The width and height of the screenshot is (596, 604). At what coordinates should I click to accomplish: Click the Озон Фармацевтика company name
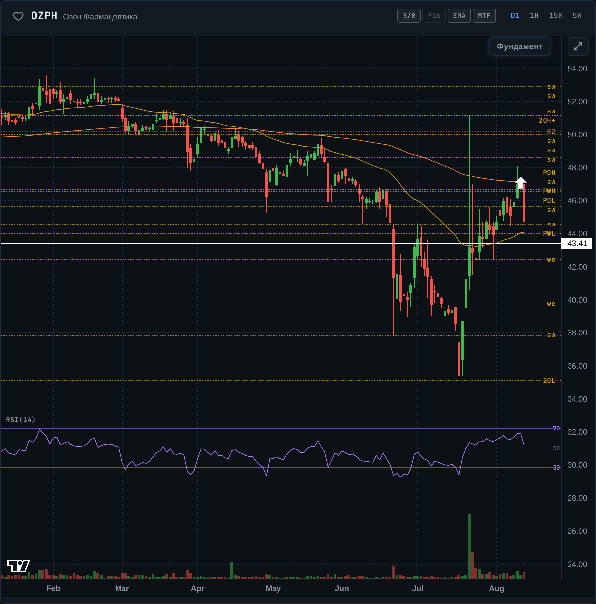100,17
